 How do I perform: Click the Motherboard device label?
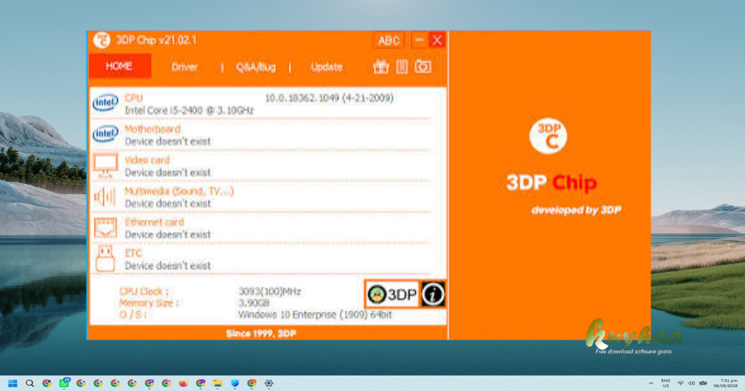[x=153, y=129]
